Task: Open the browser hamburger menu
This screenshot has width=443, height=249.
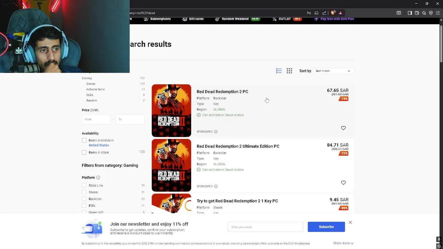Action: click(x=438, y=13)
